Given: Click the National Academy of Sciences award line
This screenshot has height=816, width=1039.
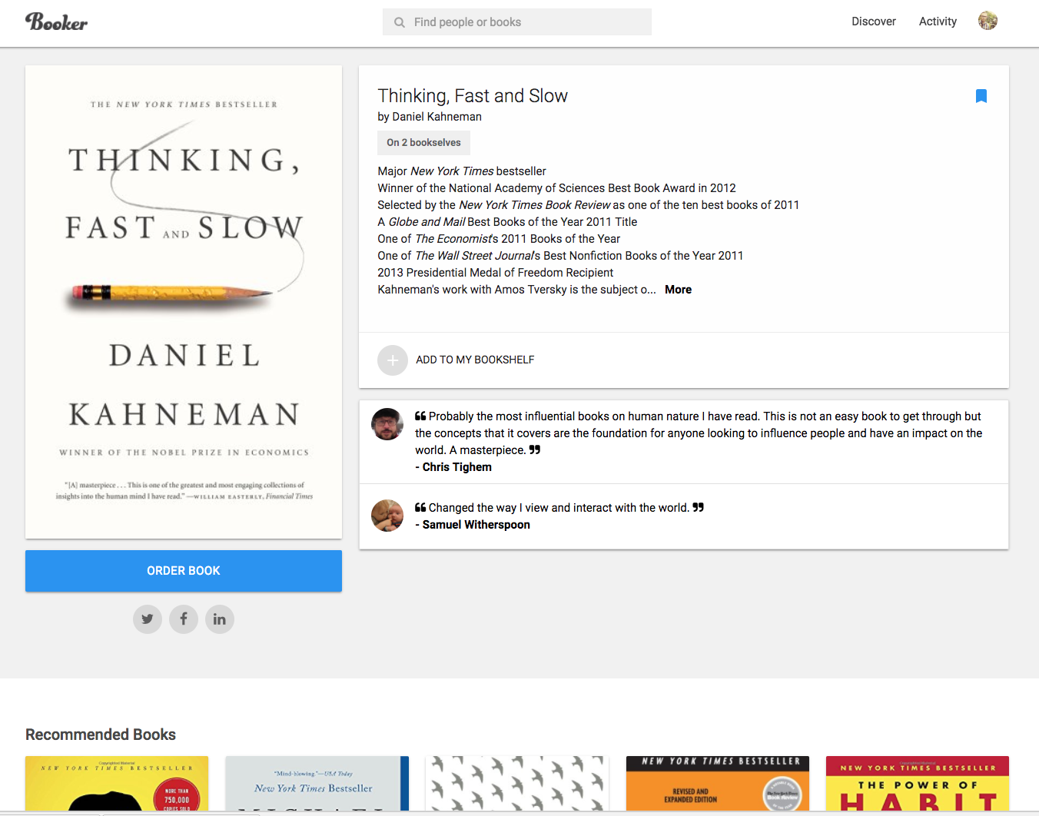Looking at the screenshot, I should (556, 188).
